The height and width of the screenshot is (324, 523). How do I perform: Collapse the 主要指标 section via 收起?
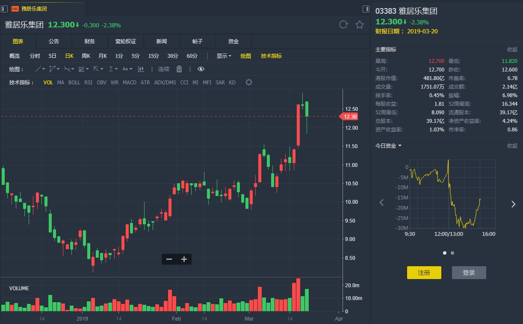[x=512, y=50]
